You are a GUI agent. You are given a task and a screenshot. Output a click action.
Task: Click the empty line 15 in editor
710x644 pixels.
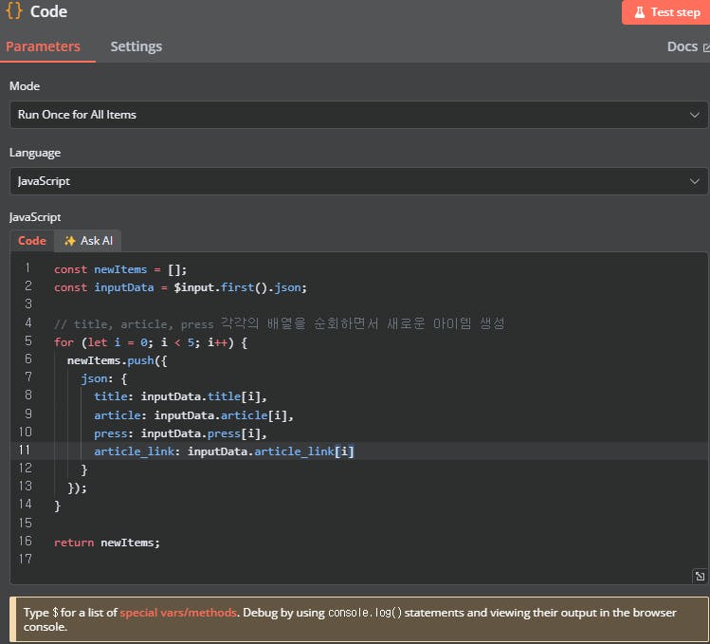click(x=358, y=523)
